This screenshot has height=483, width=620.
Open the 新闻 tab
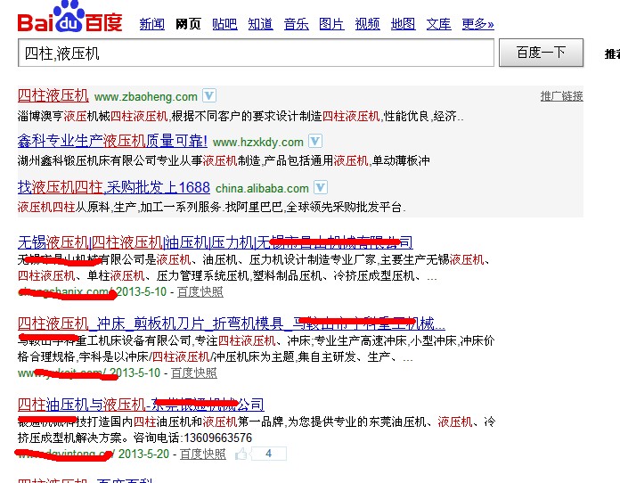coord(152,24)
